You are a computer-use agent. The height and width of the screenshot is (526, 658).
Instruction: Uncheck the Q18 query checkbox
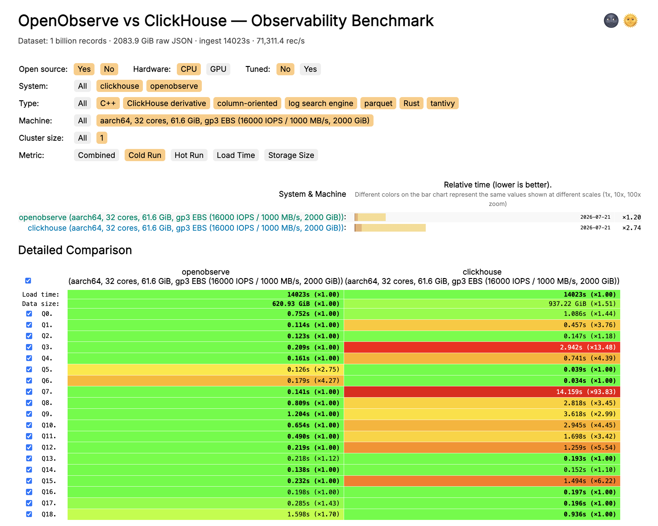click(29, 514)
